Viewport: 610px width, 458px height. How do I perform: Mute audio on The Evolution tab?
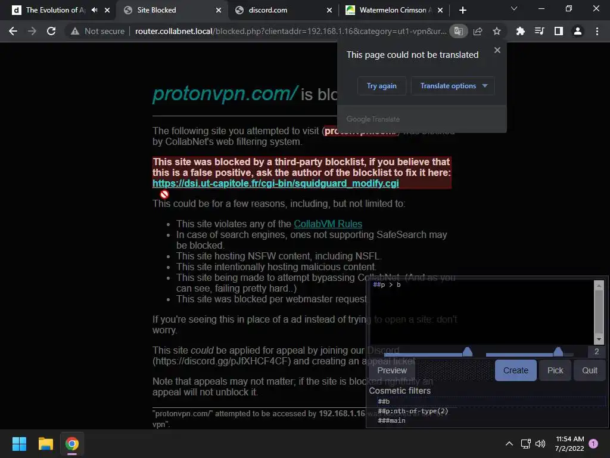(95, 10)
